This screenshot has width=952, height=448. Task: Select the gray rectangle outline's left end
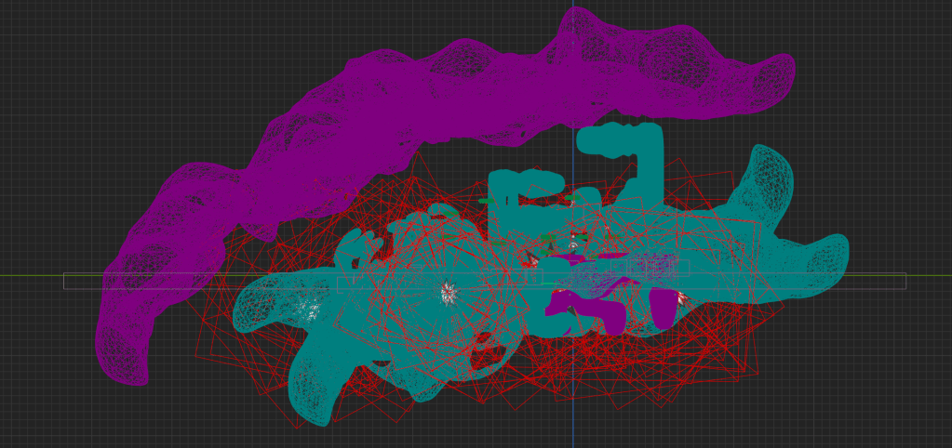64,281
